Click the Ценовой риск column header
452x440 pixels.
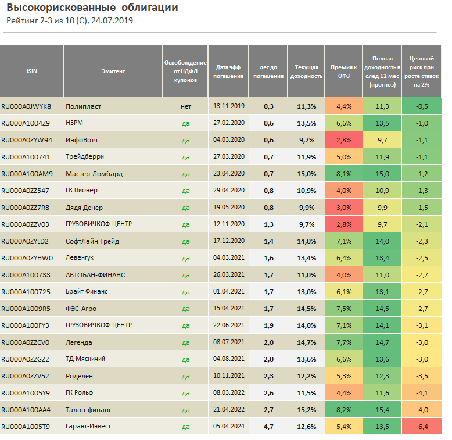click(x=422, y=71)
